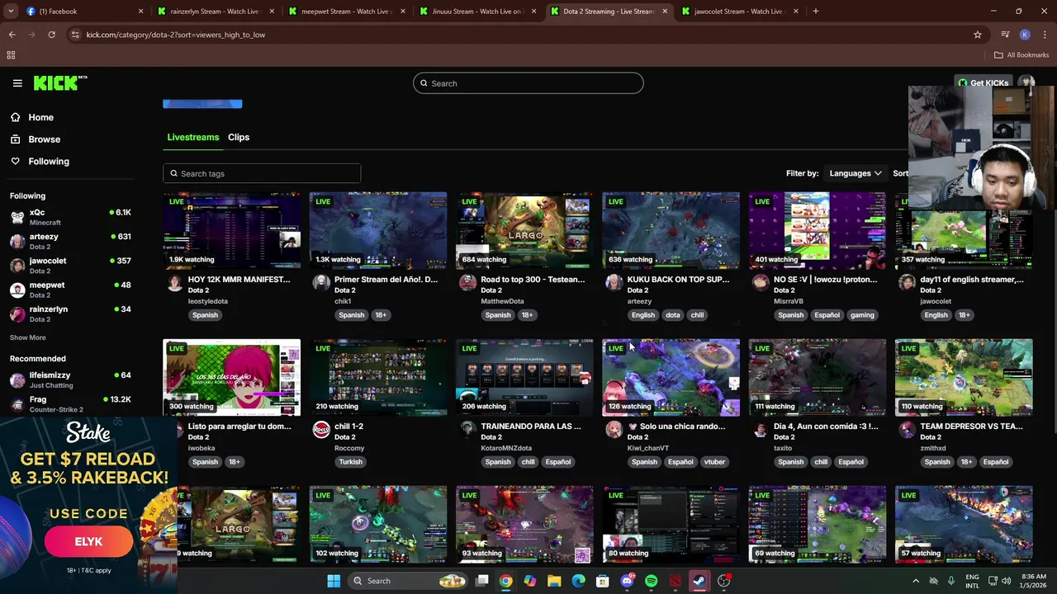Screen dimensions: 1057x594
Task: Open the taskbar clock and date
Action: pos(1031,581)
